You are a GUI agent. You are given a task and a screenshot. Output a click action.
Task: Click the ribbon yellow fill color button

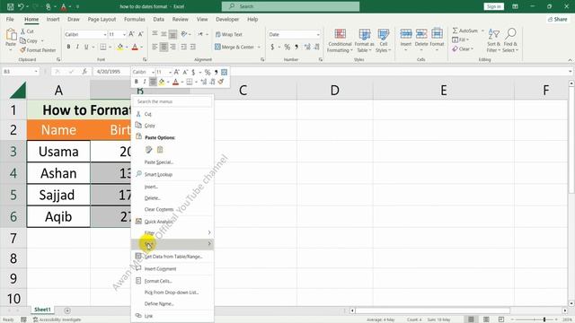[120, 47]
